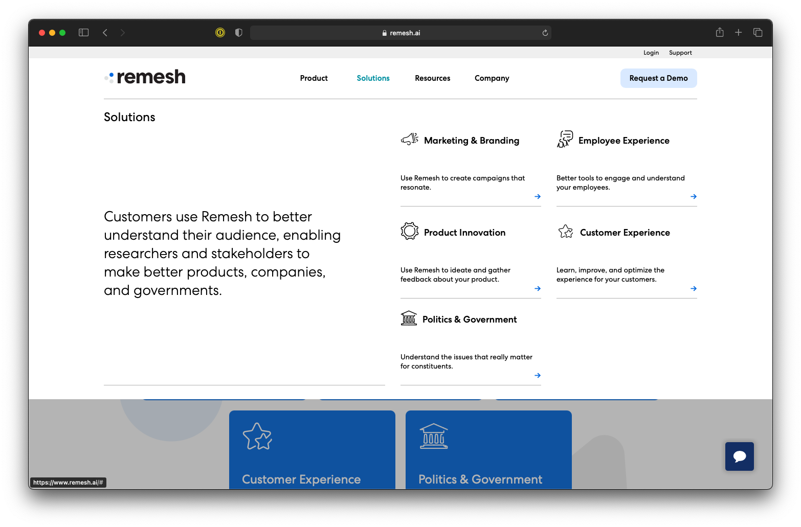Click the arrow under Politics & Government menu description

[x=538, y=375]
